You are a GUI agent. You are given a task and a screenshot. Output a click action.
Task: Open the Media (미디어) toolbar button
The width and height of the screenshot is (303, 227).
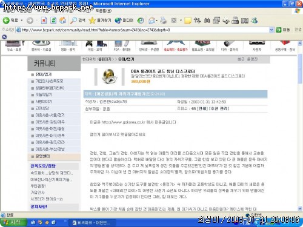(x=124, y=21)
